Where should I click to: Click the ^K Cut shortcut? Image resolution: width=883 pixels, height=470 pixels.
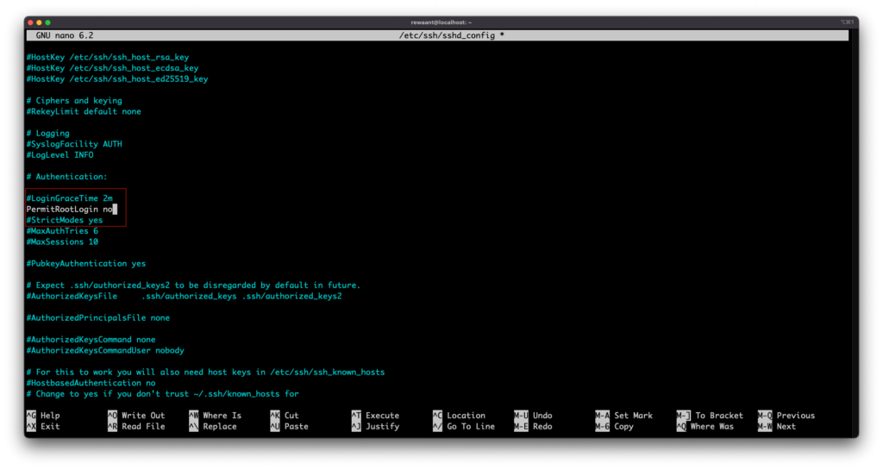tap(285, 416)
